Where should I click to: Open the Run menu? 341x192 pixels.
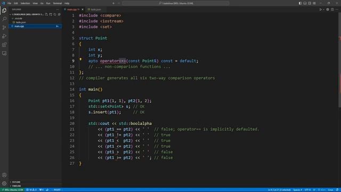(x=48, y=3)
